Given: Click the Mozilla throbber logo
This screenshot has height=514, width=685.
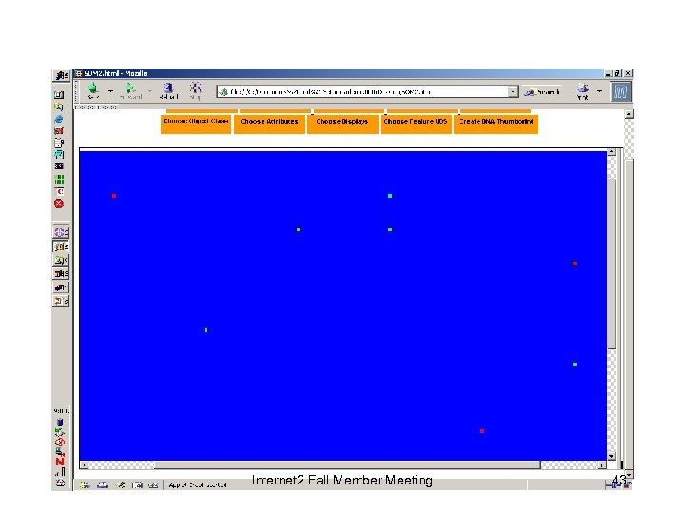Looking at the screenshot, I should point(620,91).
